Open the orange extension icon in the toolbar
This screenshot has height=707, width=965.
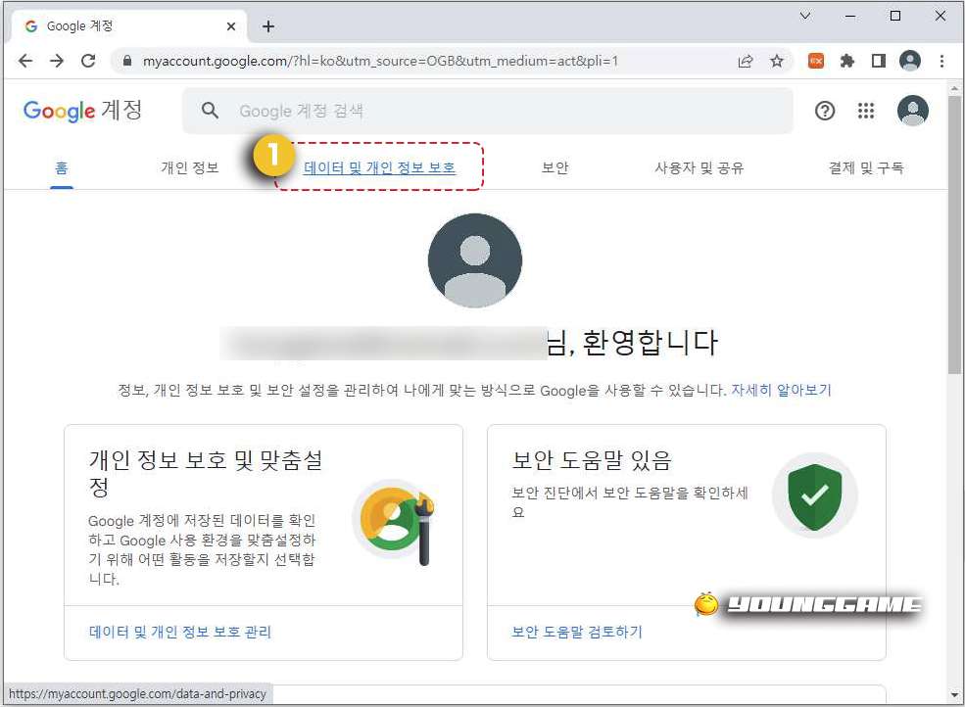(x=816, y=61)
